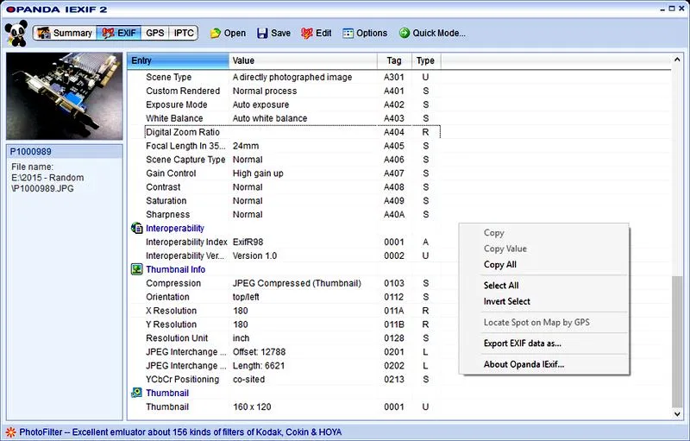Click the Thumbnail Info section icon

pos(136,269)
